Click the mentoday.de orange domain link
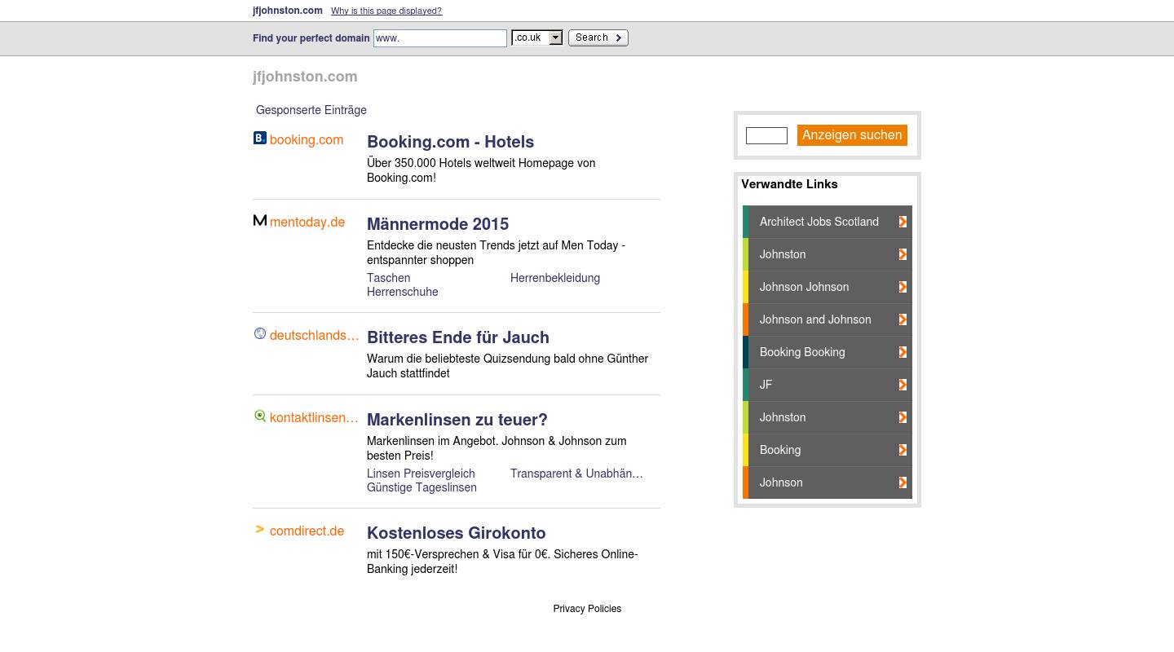The width and height of the screenshot is (1174, 652). [307, 222]
